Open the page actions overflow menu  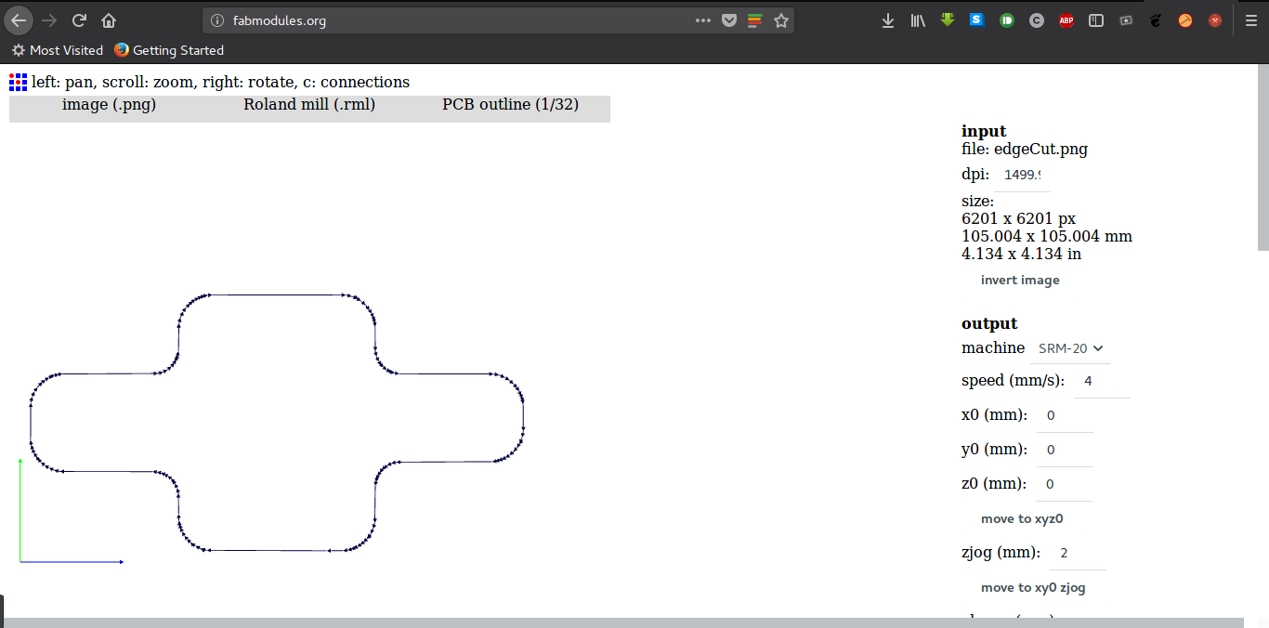tap(703, 20)
